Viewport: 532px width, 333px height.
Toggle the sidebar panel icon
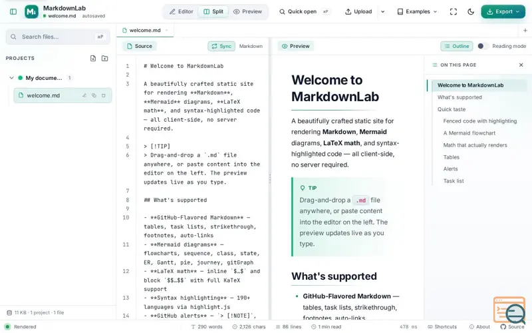pos(13,11)
